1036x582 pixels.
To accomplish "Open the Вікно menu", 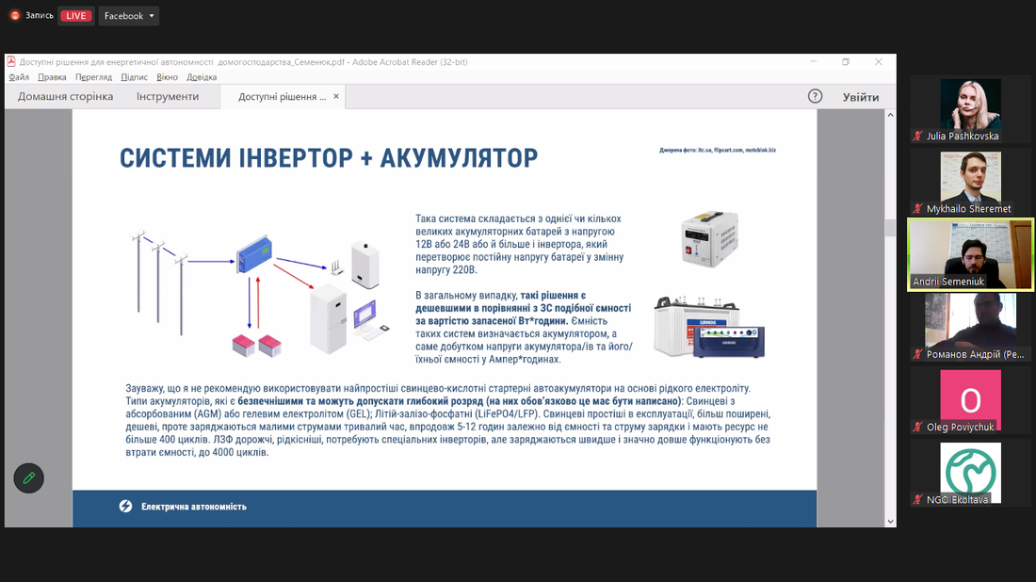I will pos(167,77).
